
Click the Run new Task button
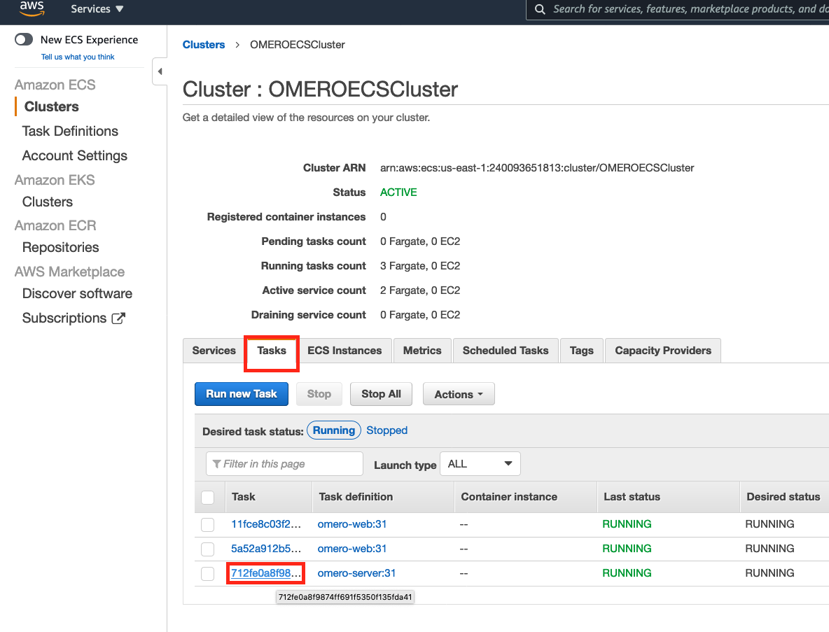(x=242, y=394)
